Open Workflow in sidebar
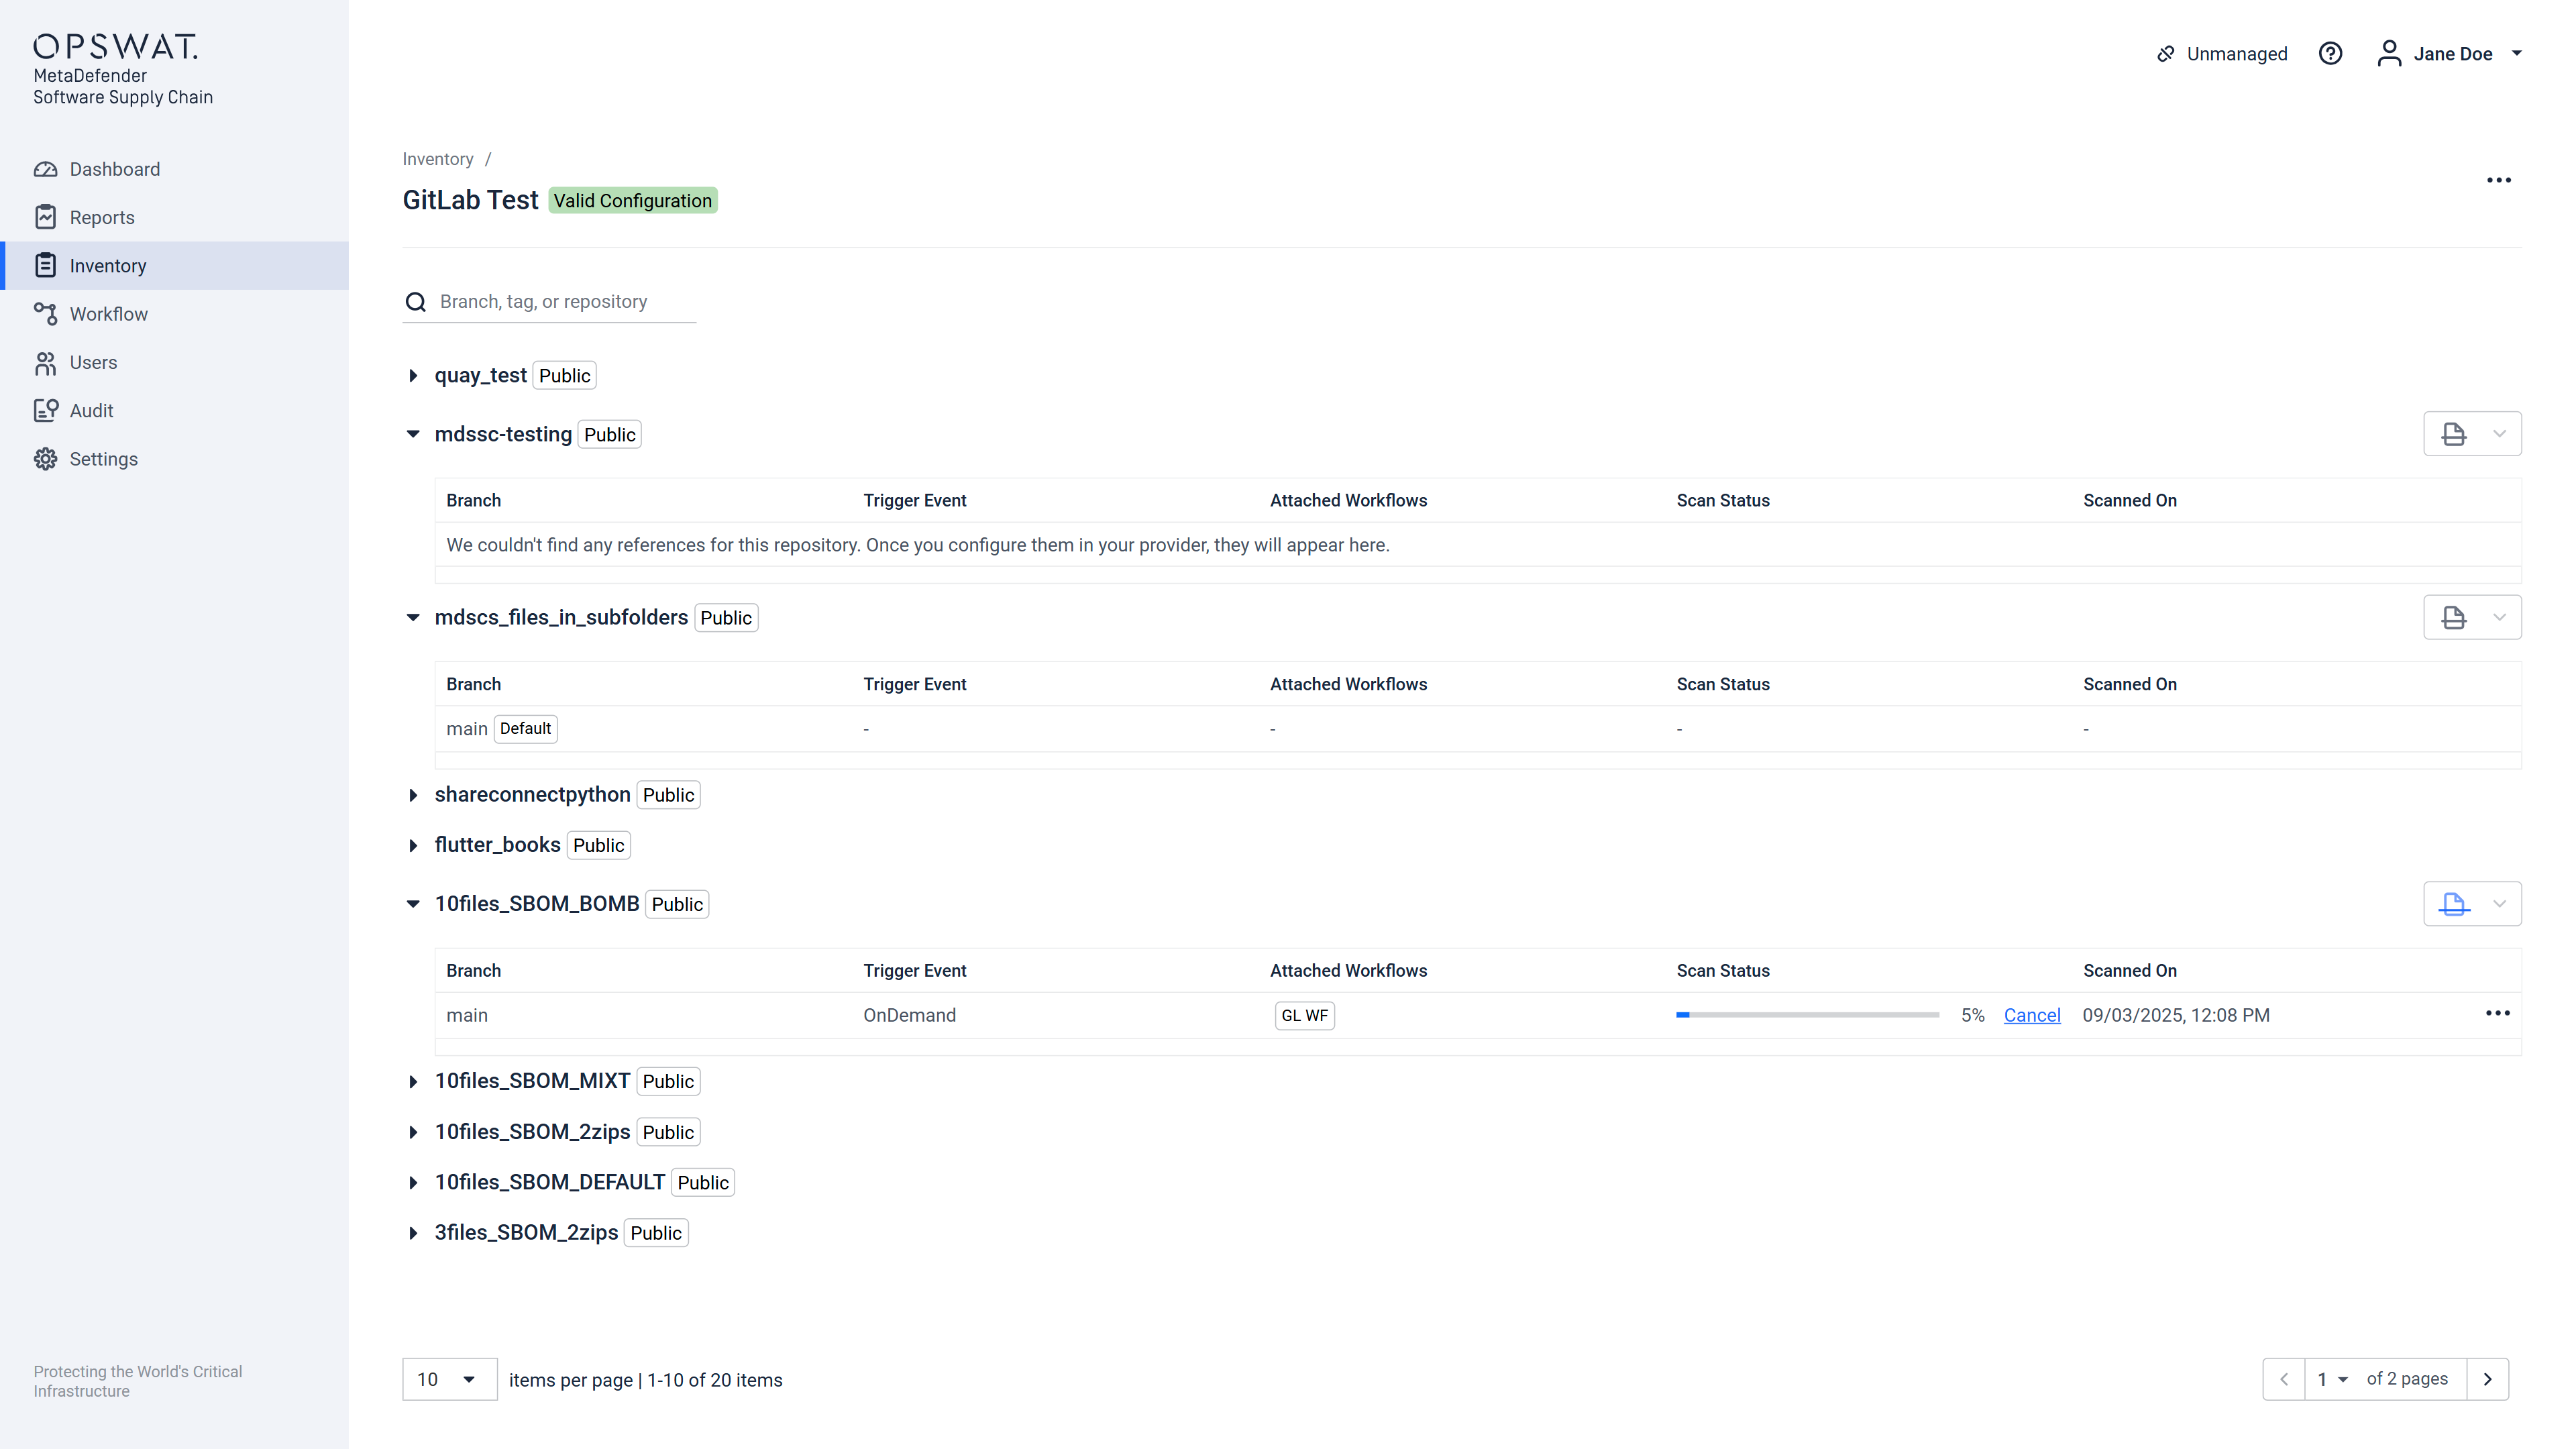 coord(108,314)
